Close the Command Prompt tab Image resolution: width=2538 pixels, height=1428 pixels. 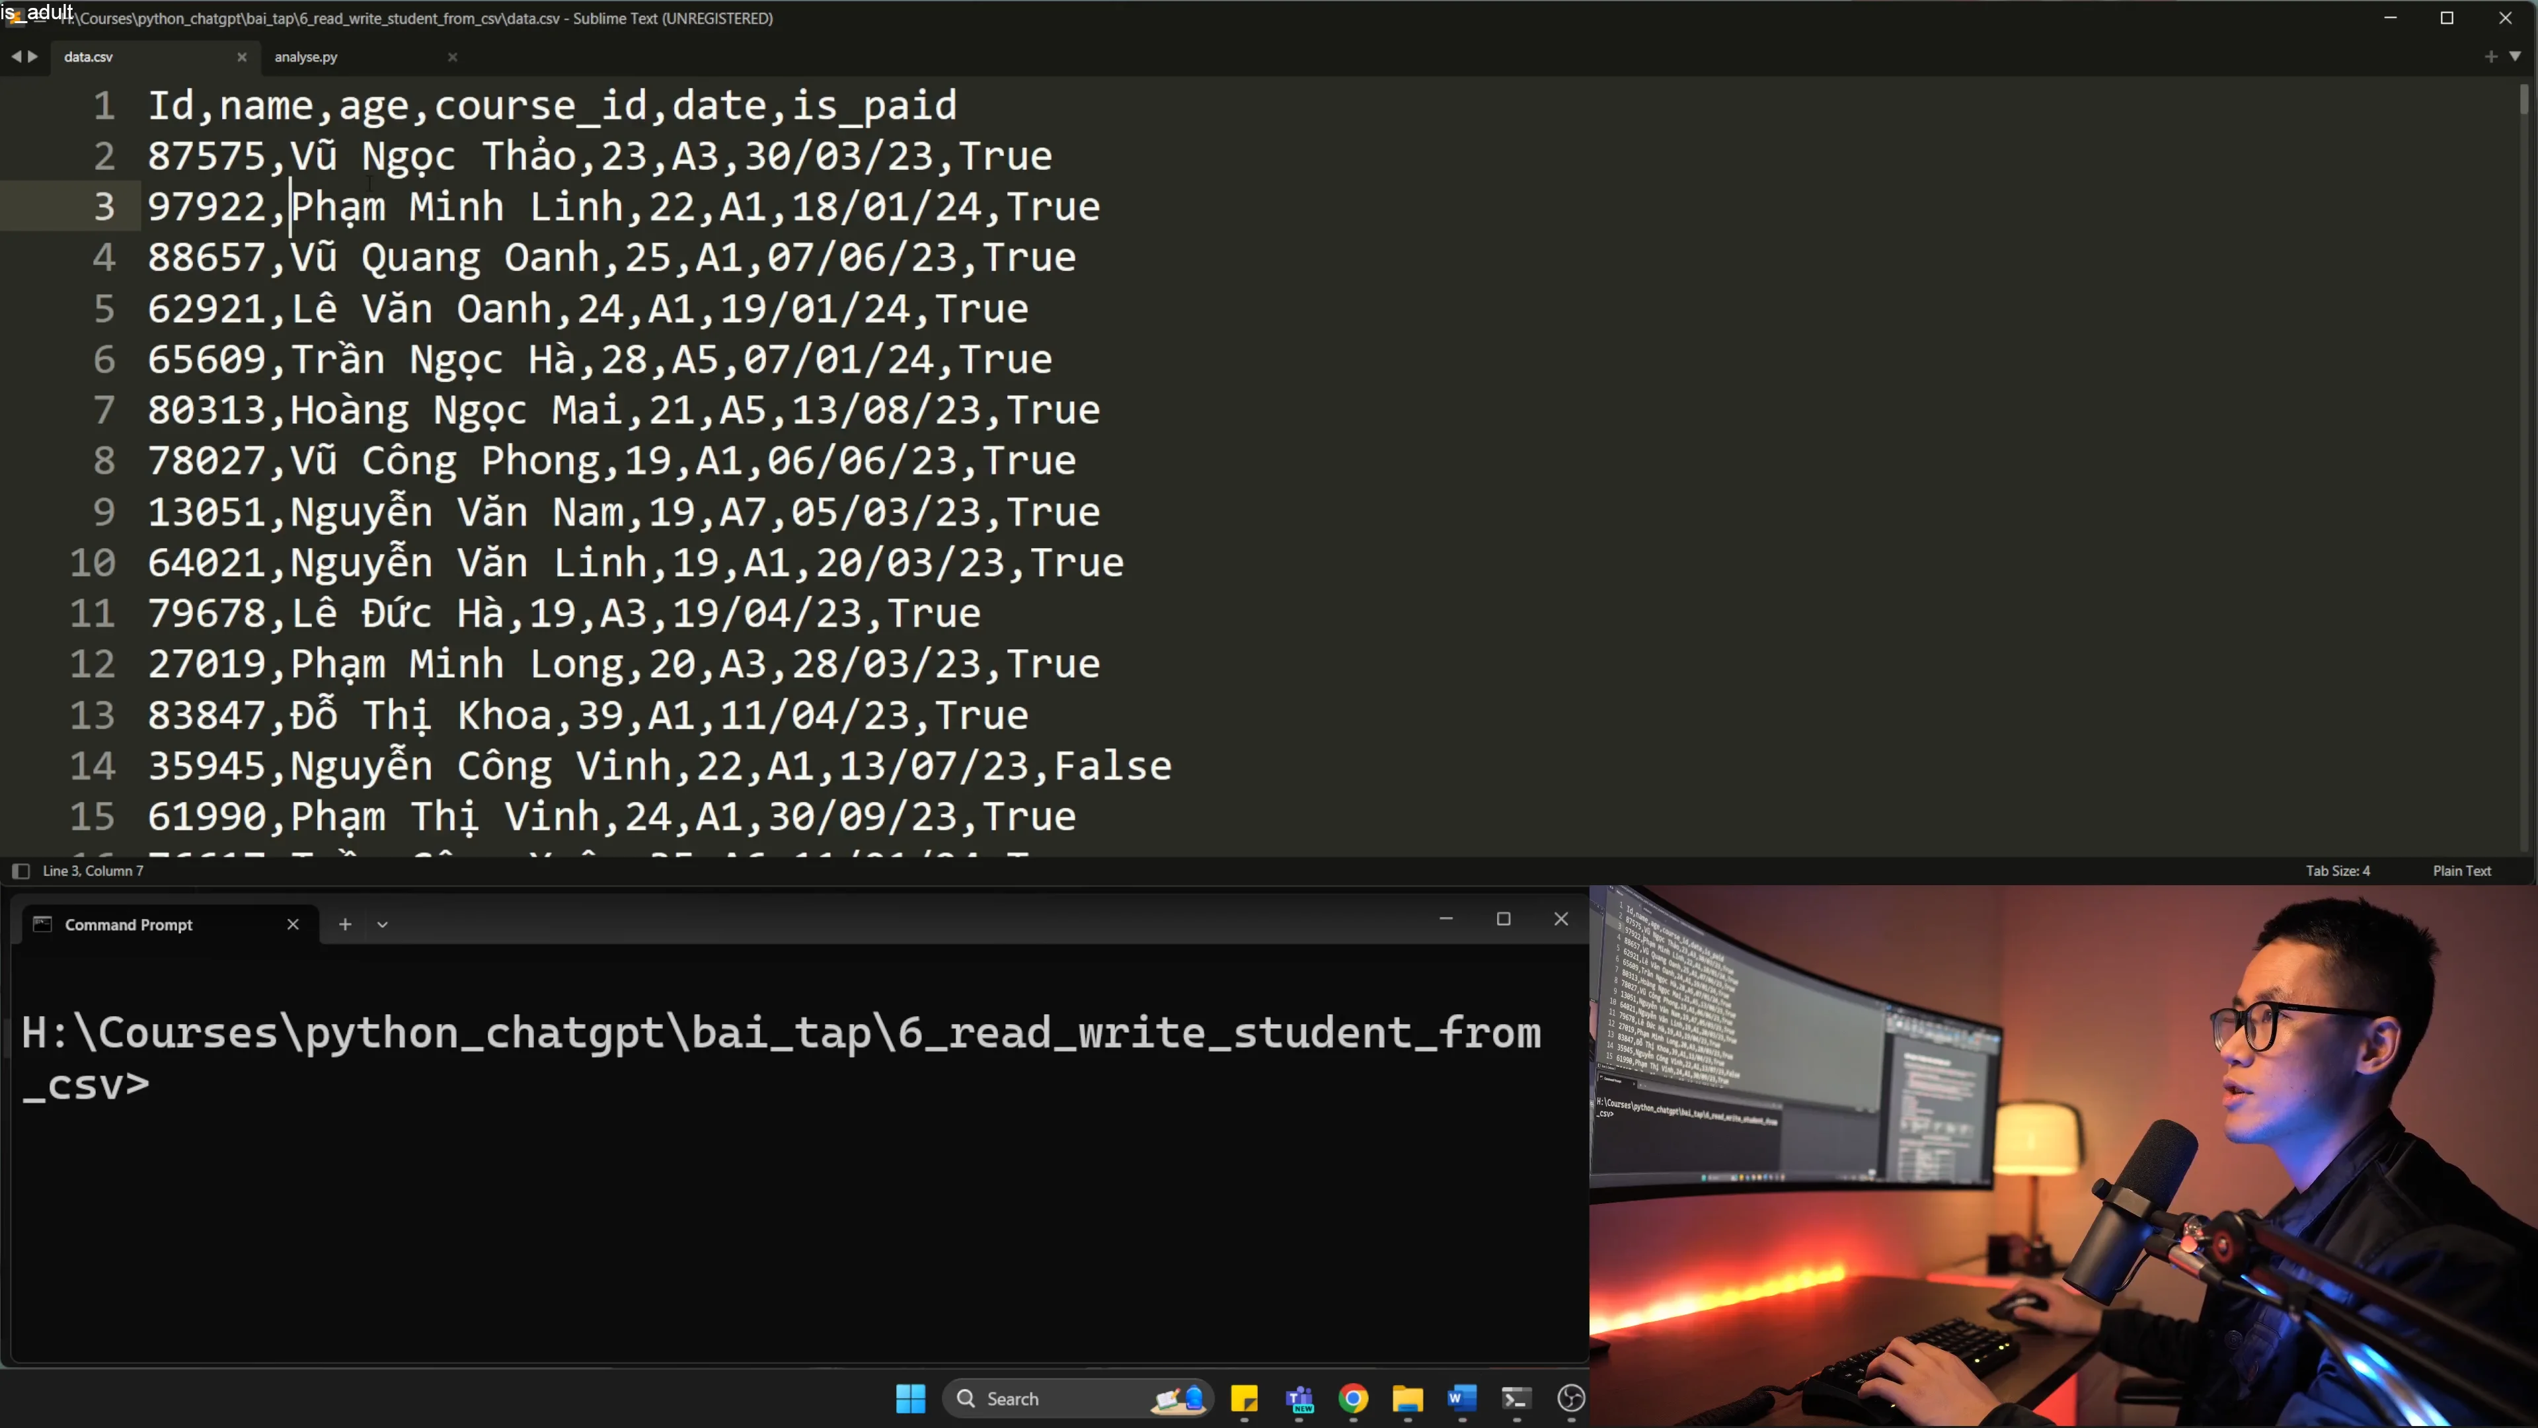click(x=293, y=924)
